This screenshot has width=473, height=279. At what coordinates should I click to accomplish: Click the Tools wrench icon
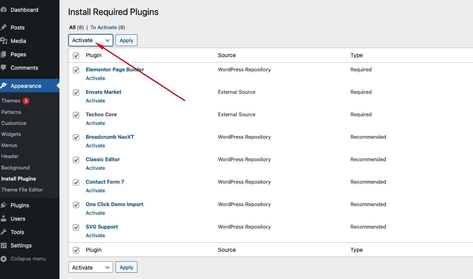4,232
